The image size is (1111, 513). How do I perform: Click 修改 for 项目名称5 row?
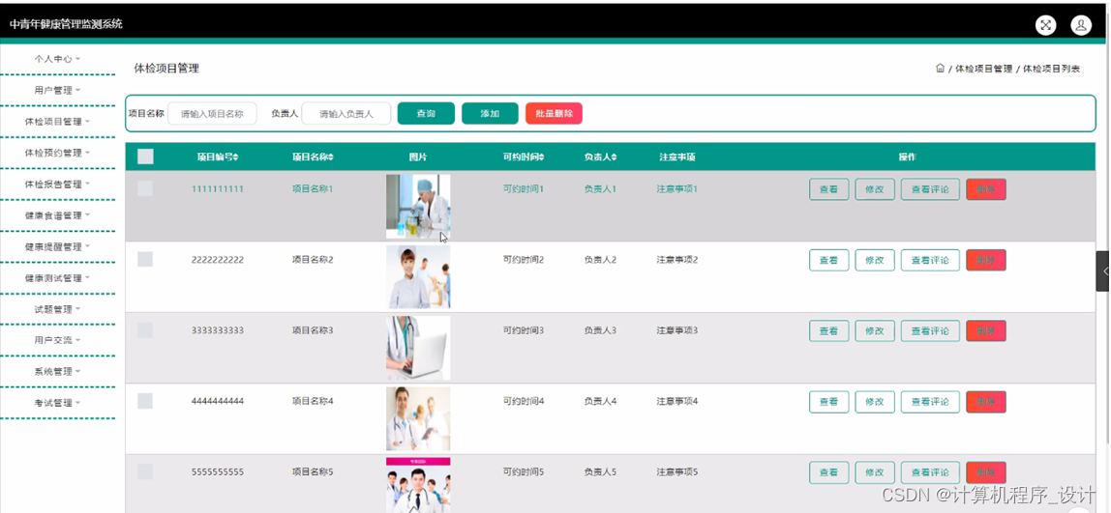coord(875,472)
